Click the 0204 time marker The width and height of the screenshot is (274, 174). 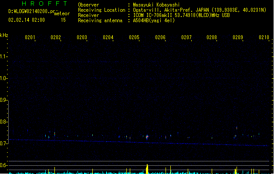point(108,37)
